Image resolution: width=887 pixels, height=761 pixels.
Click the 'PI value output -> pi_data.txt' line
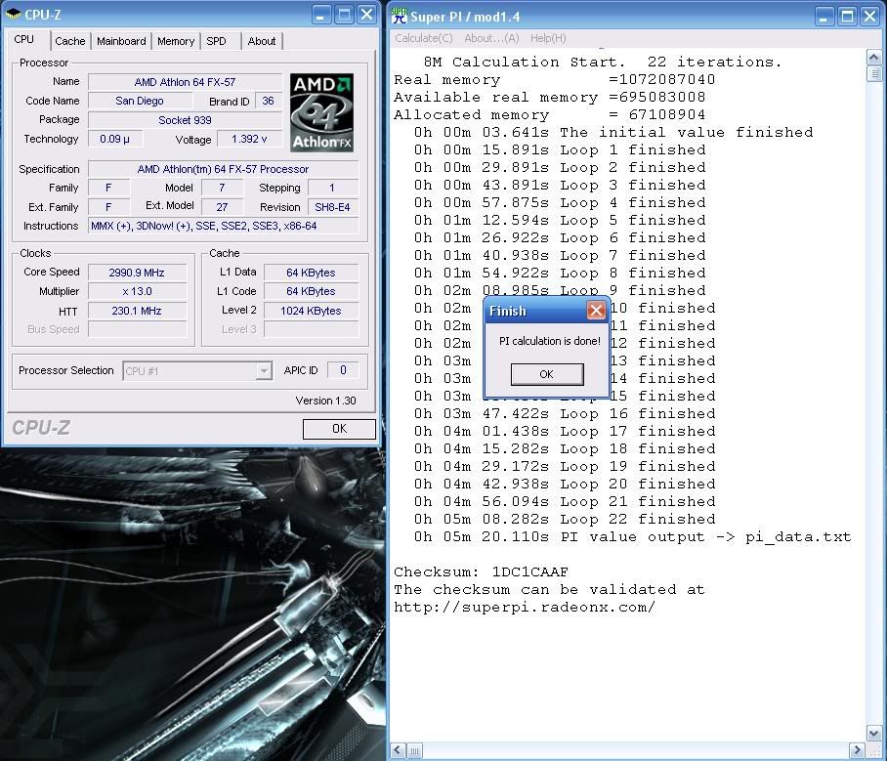pyautogui.click(x=632, y=536)
